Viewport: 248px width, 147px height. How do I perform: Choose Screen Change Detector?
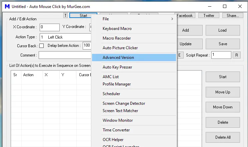pyautogui.click(x=134, y=103)
